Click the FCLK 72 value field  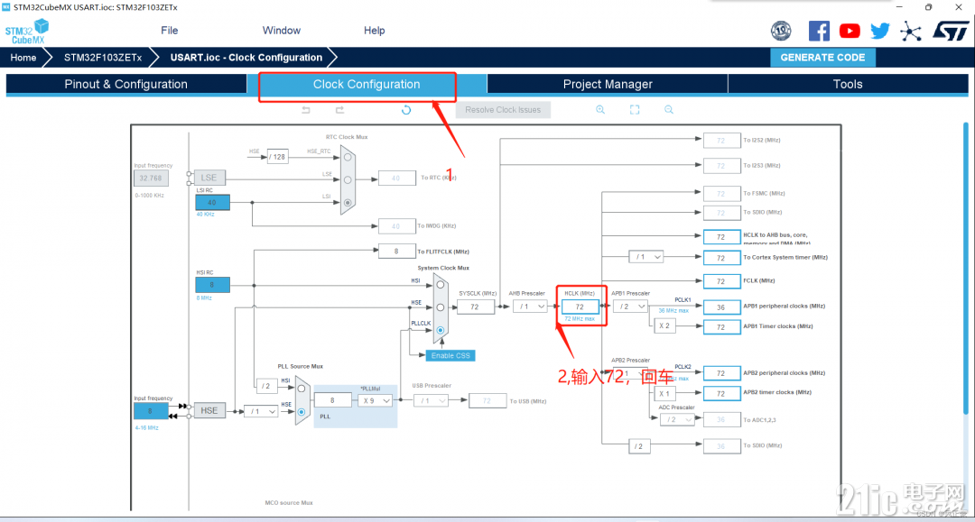(721, 281)
